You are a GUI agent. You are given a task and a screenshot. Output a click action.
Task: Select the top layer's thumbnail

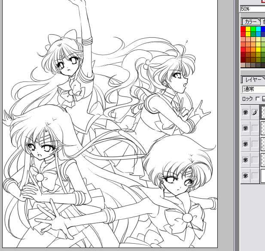tap(263, 112)
